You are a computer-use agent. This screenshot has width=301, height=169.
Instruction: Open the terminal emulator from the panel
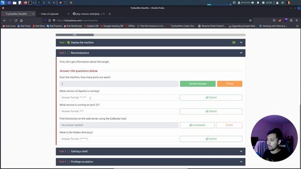(30, 3)
